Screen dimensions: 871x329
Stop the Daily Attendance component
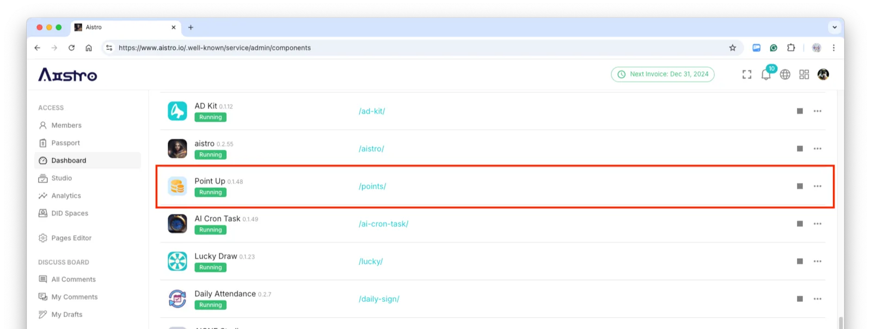[800, 299]
